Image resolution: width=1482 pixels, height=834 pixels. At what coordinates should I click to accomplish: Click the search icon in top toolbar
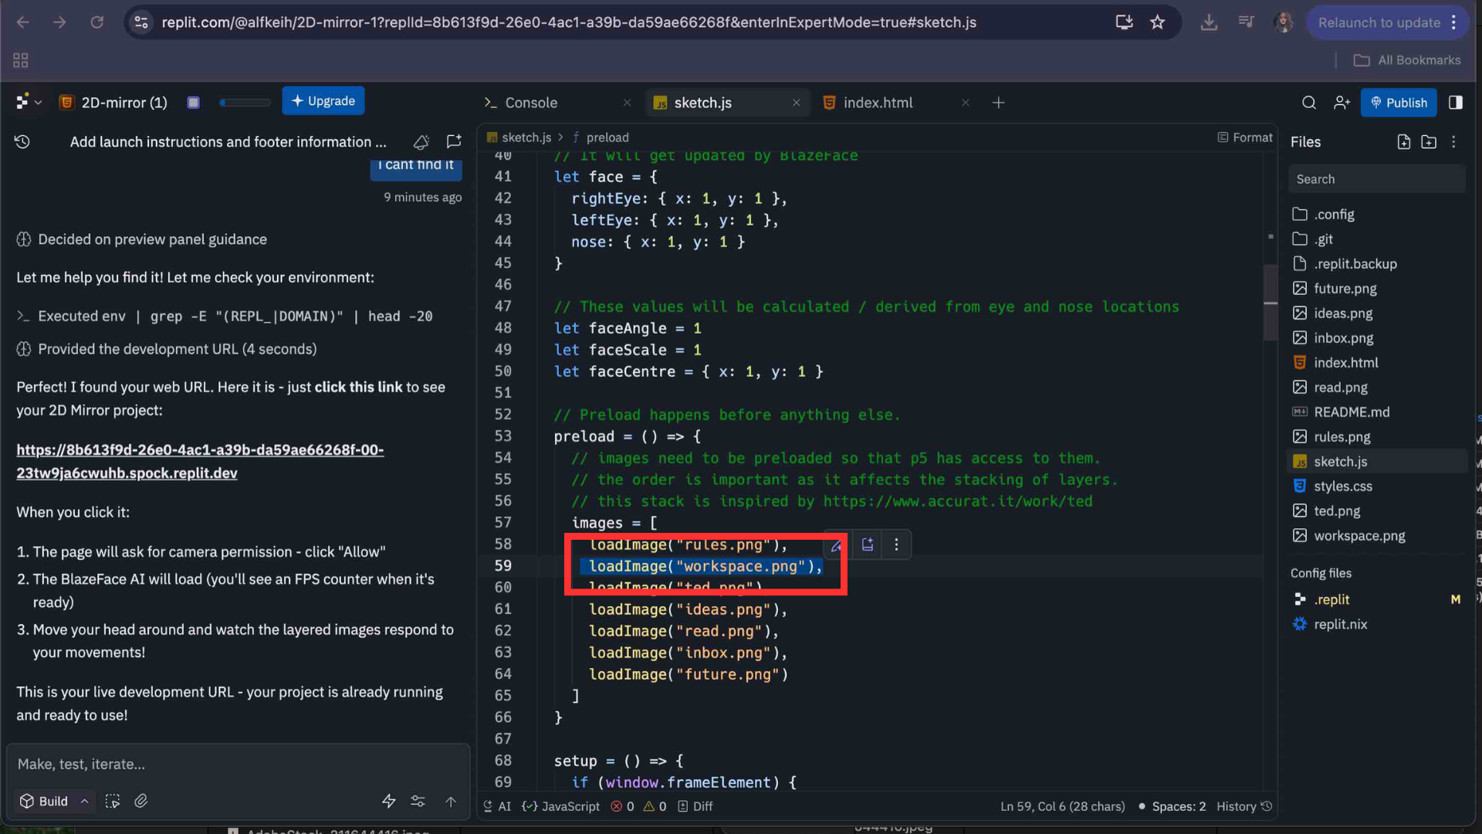pos(1308,103)
